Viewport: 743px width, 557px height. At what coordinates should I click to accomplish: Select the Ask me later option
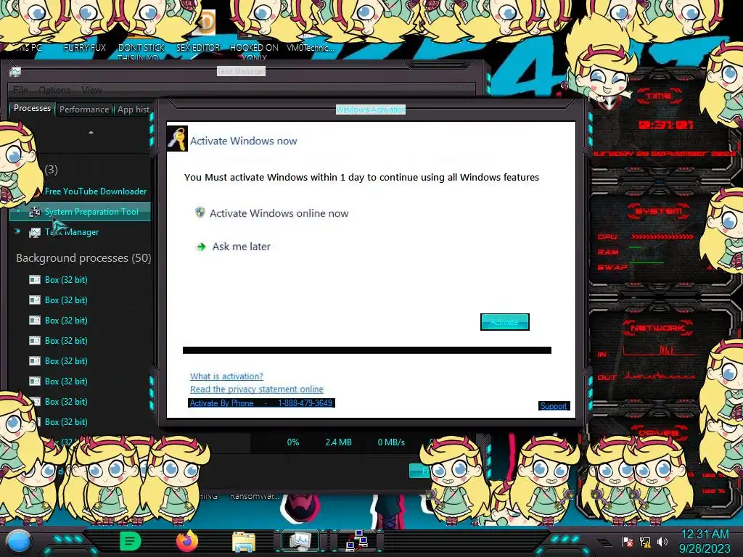coord(241,247)
